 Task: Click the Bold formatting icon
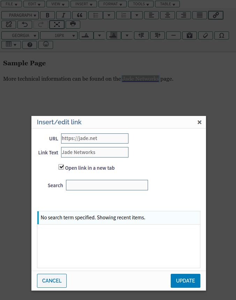(x=47, y=15)
